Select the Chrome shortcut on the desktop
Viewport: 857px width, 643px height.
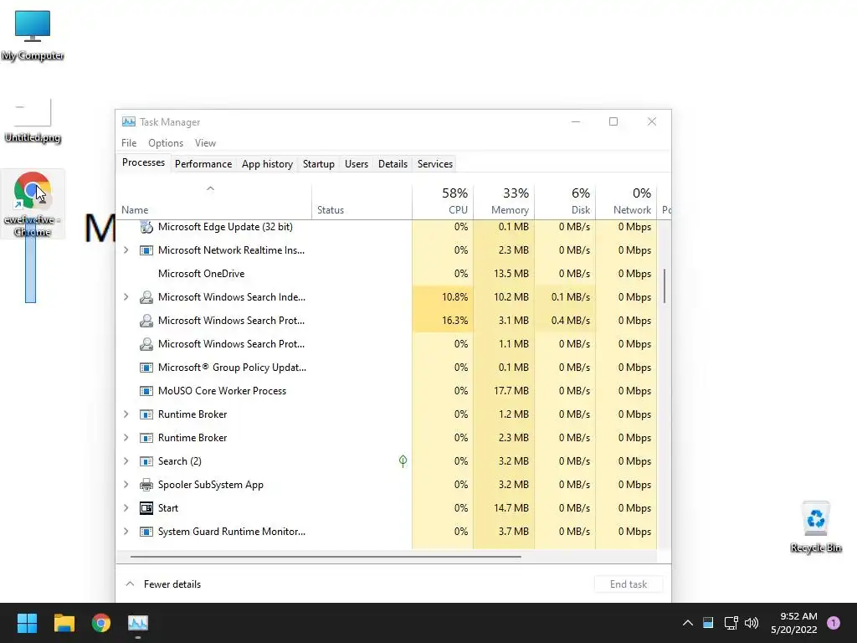[33, 204]
